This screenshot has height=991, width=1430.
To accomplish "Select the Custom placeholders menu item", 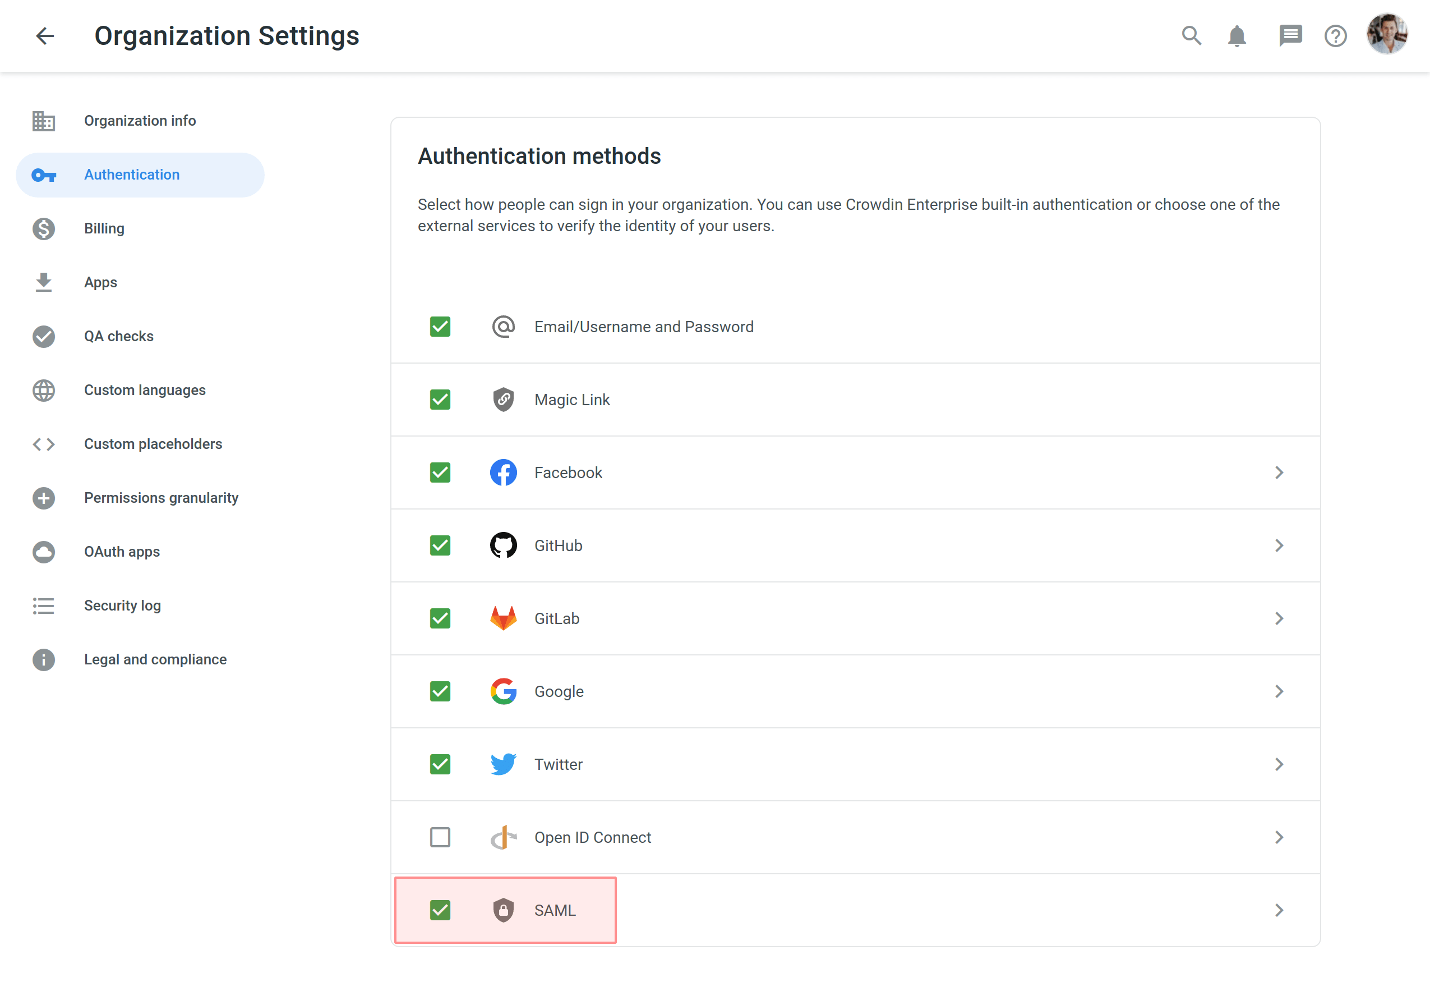I will tap(153, 443).
